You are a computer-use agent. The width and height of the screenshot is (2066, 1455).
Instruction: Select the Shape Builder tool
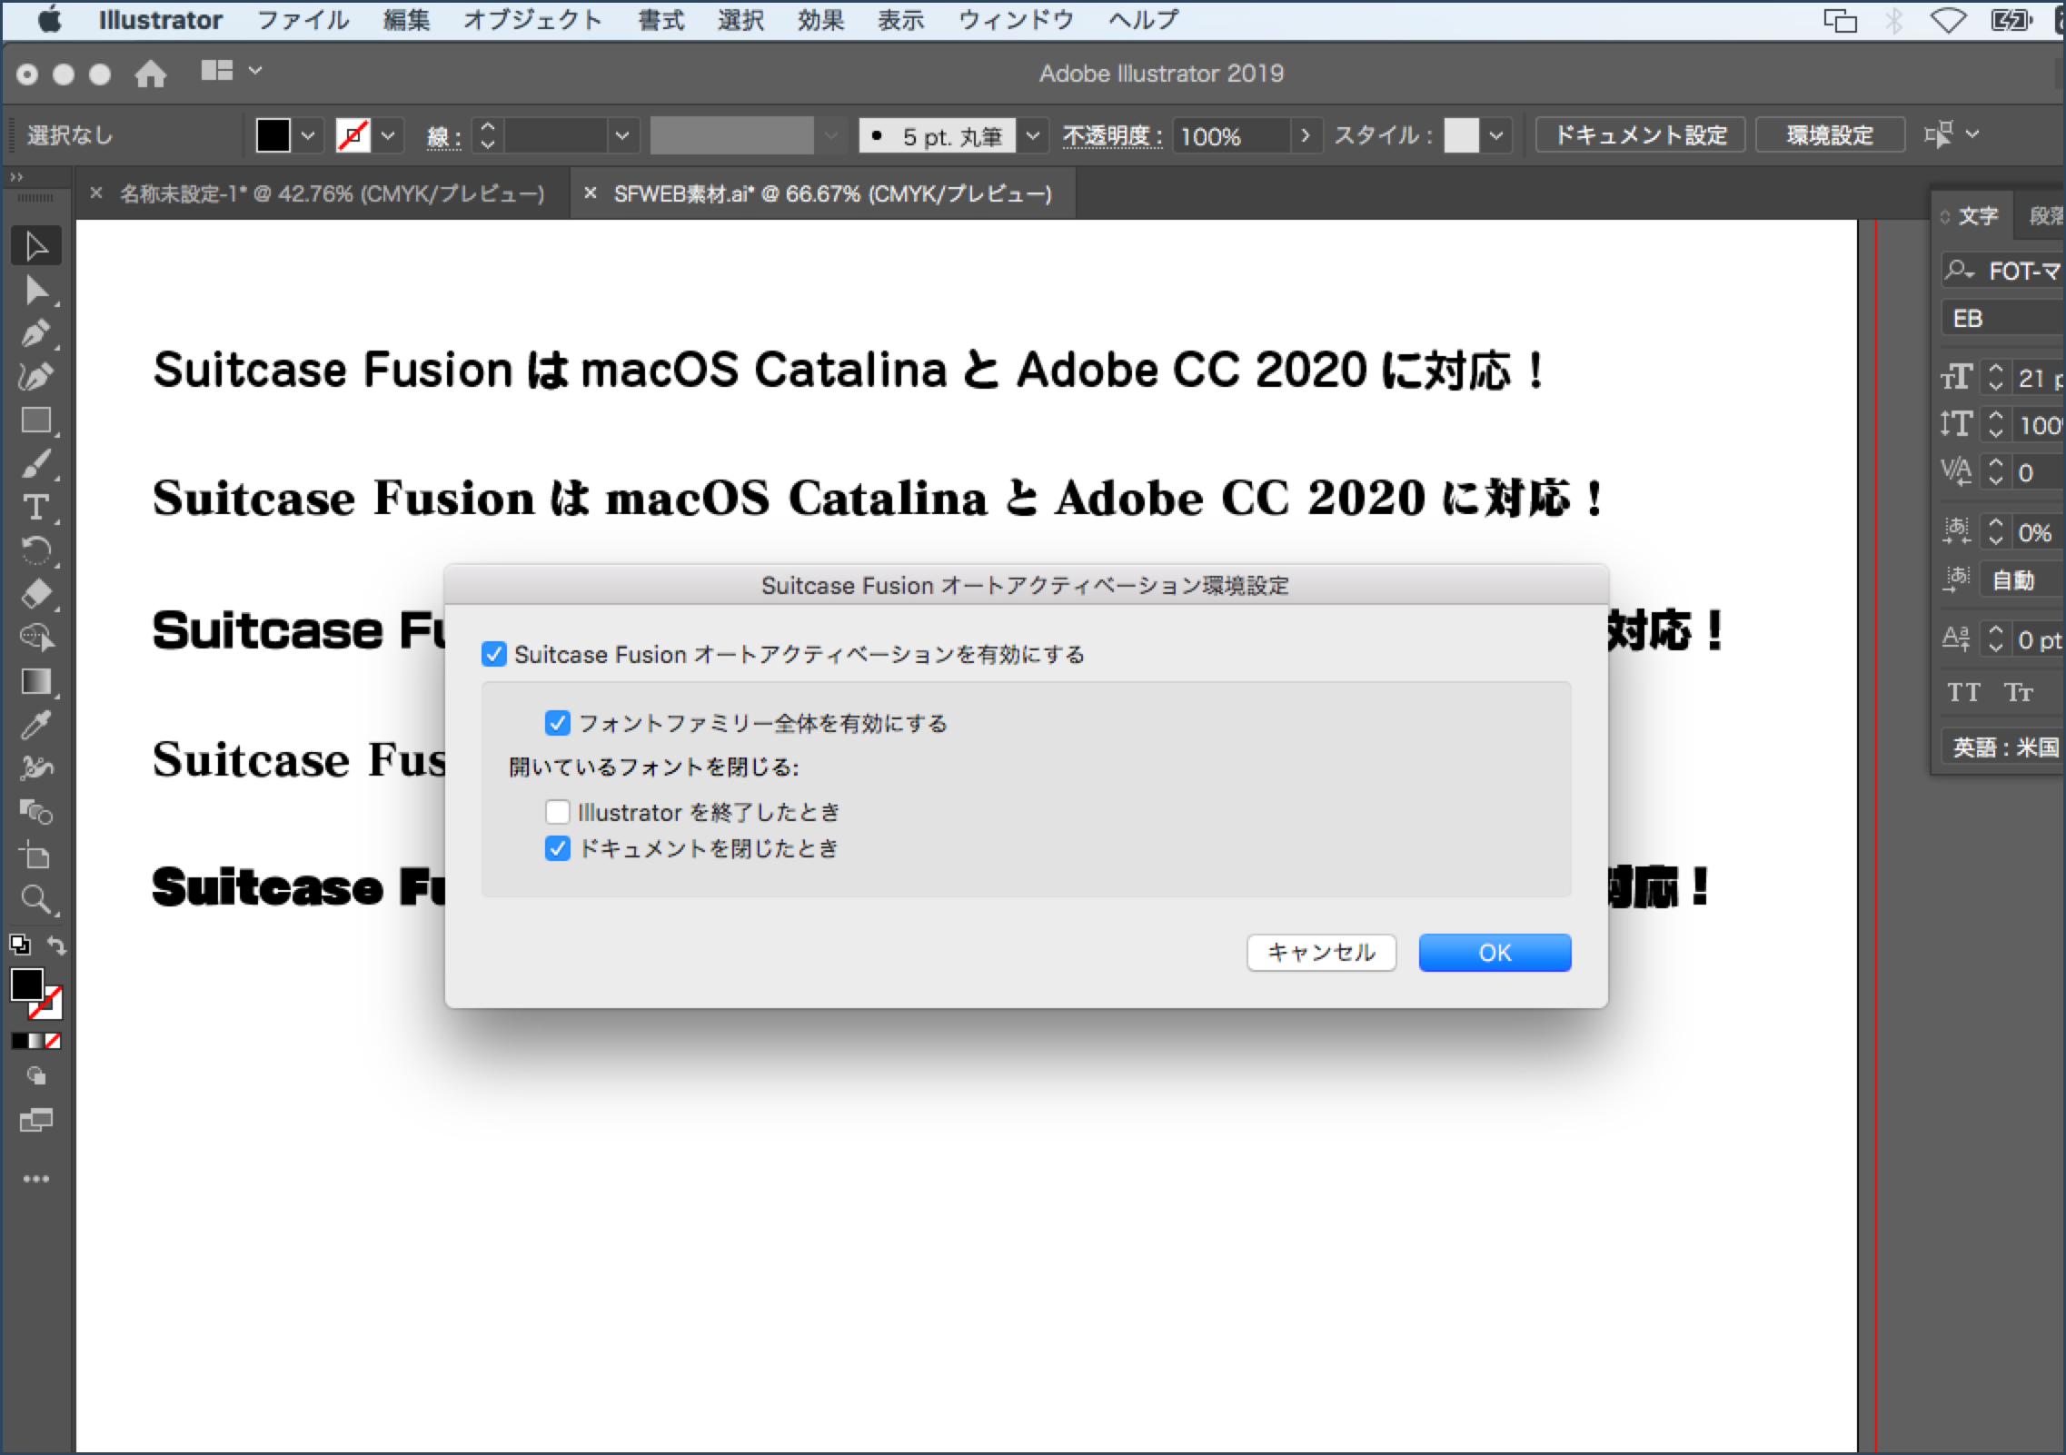(x=36, y=811)
